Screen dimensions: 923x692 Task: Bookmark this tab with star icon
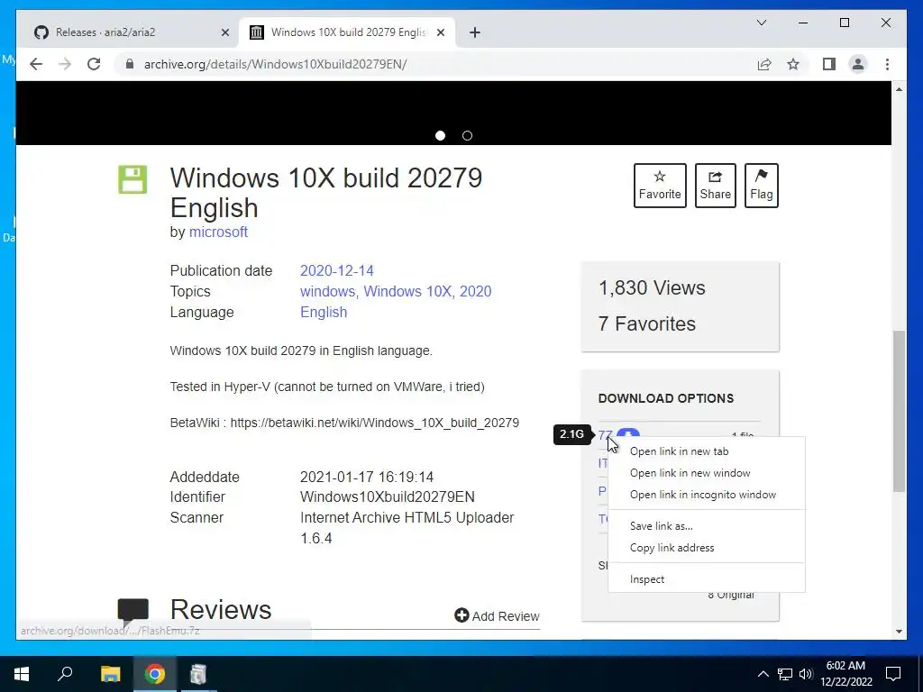click(x=793, y=64)
